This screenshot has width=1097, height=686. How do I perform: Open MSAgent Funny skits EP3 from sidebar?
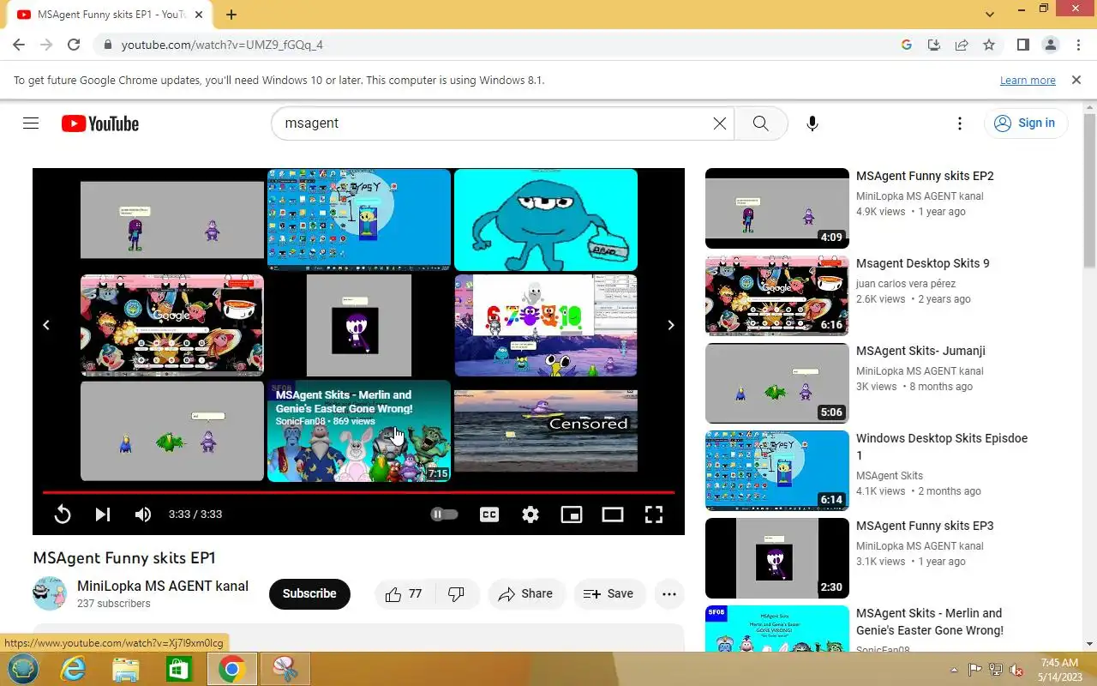[925, 526]
